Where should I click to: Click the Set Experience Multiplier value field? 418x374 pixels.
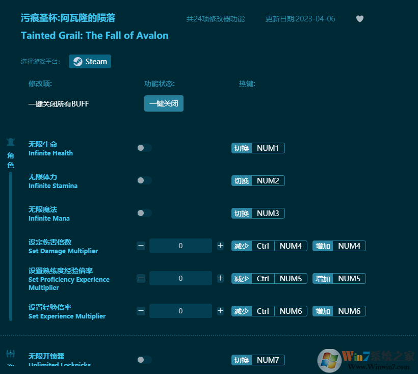click(x=180, y=311)
